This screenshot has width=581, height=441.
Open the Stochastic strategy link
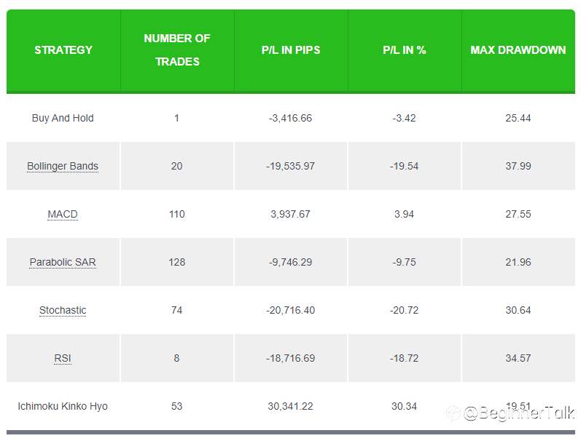(x=63, y=310)
